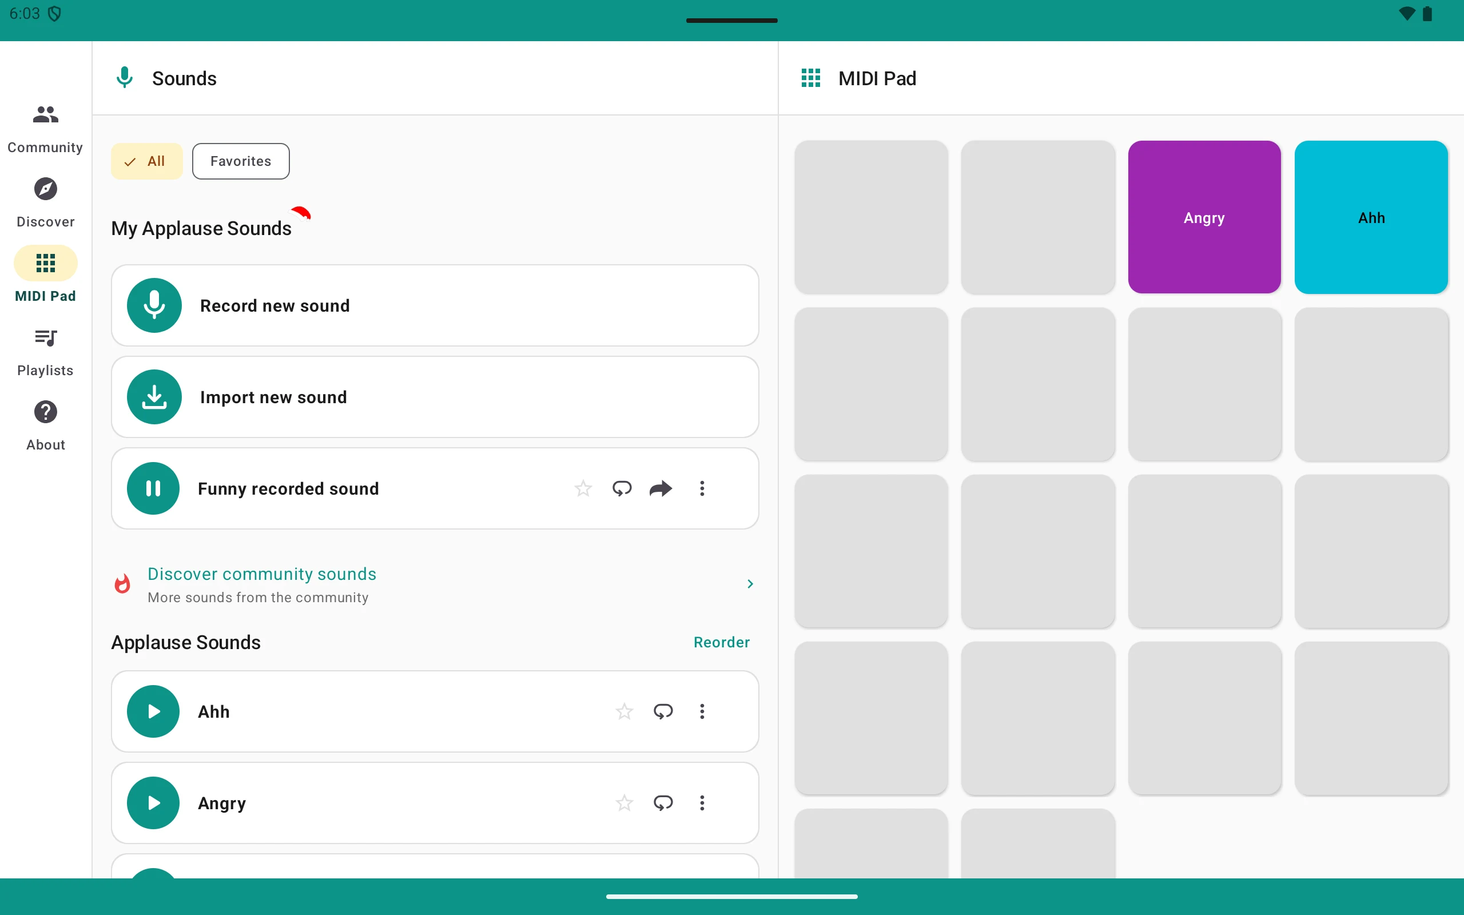The height and width of the screenshot is (915, 1464).
Task: Click Reorder for Applause Sounds
Action: tap(722, 642)
